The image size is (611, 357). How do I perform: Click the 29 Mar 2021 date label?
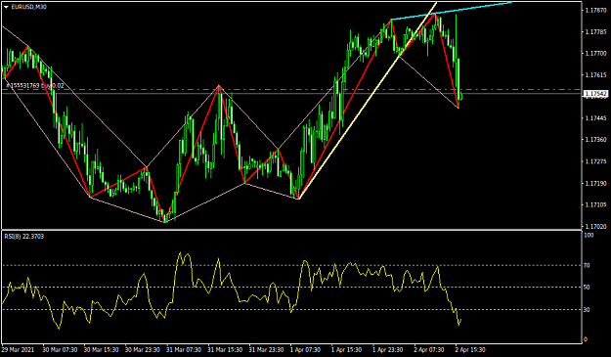click(18, 350)
